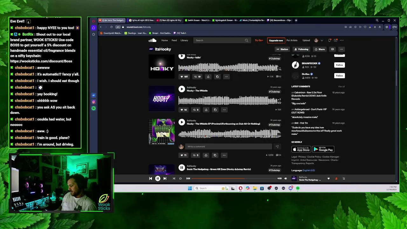Open the For Artists page
The width and height of the screenshot is (407, 229).
point(292,40)
